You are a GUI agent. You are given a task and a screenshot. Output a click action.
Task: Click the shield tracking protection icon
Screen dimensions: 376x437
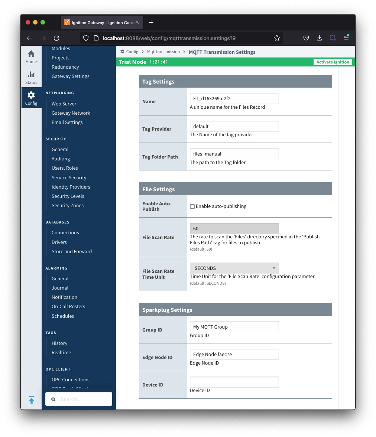[x=86, y=38]
